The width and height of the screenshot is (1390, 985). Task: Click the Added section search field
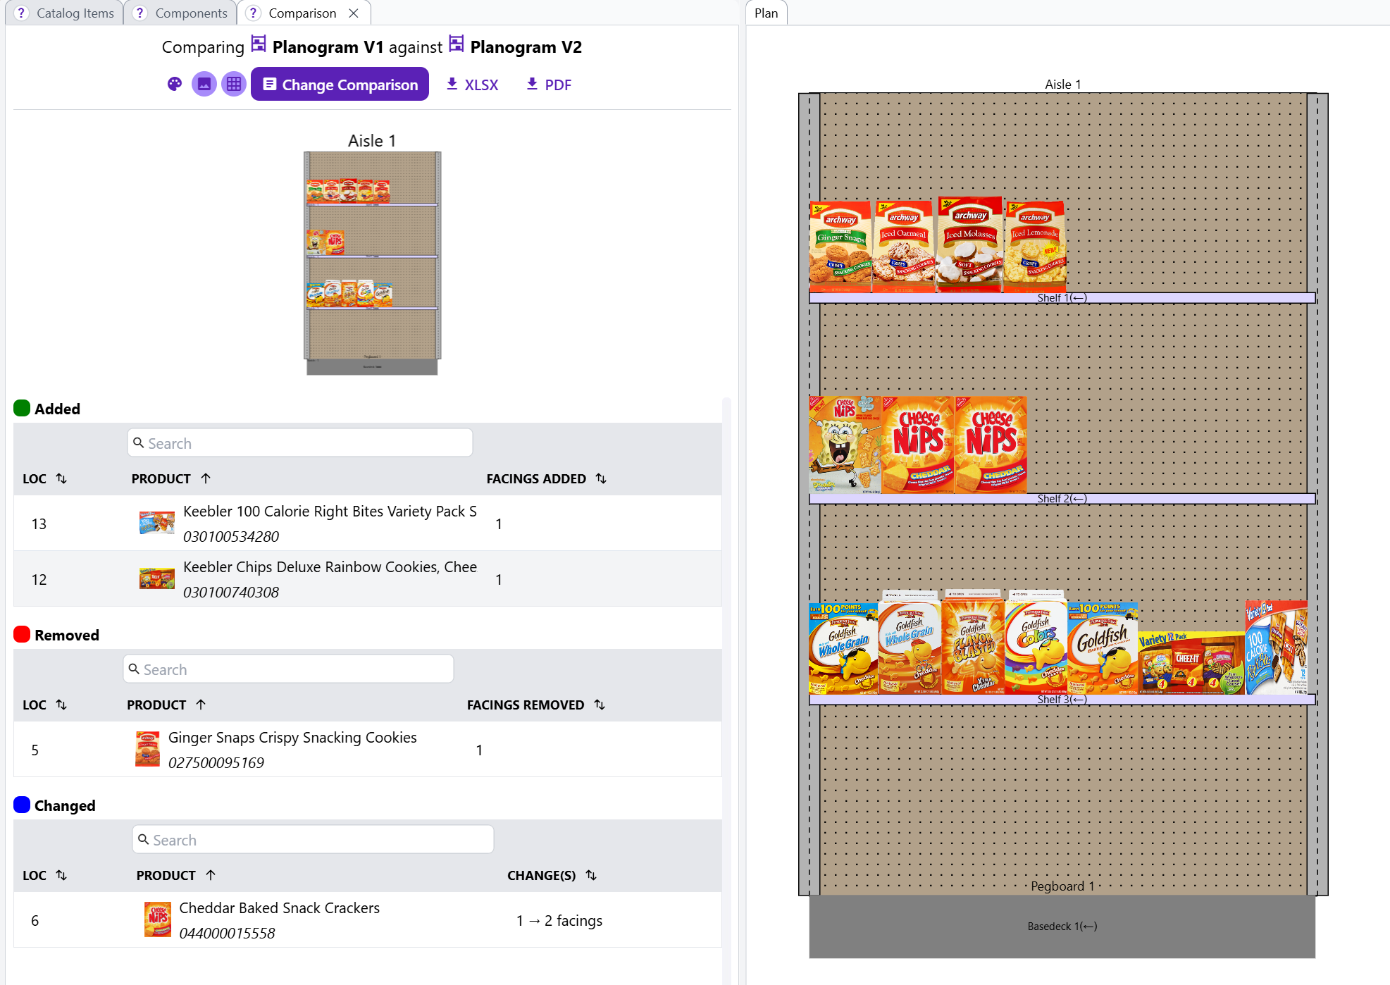tap(300, 443)
